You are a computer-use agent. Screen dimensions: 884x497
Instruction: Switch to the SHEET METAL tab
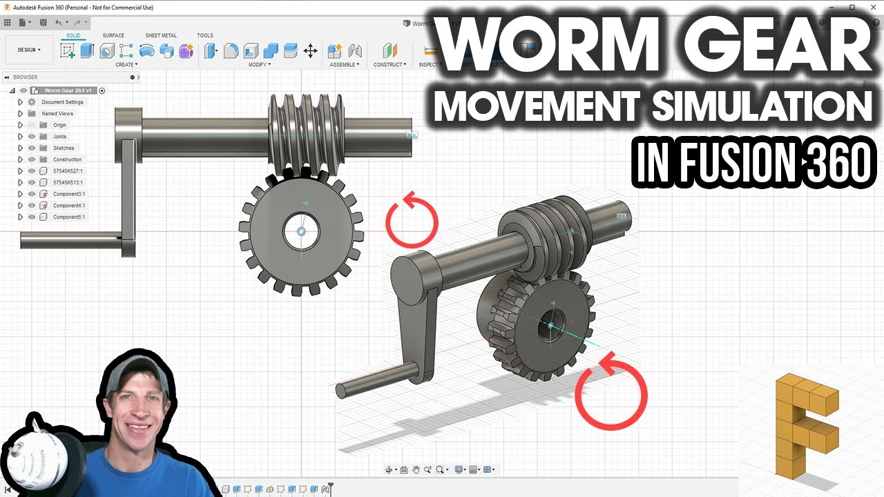point(161,35)
